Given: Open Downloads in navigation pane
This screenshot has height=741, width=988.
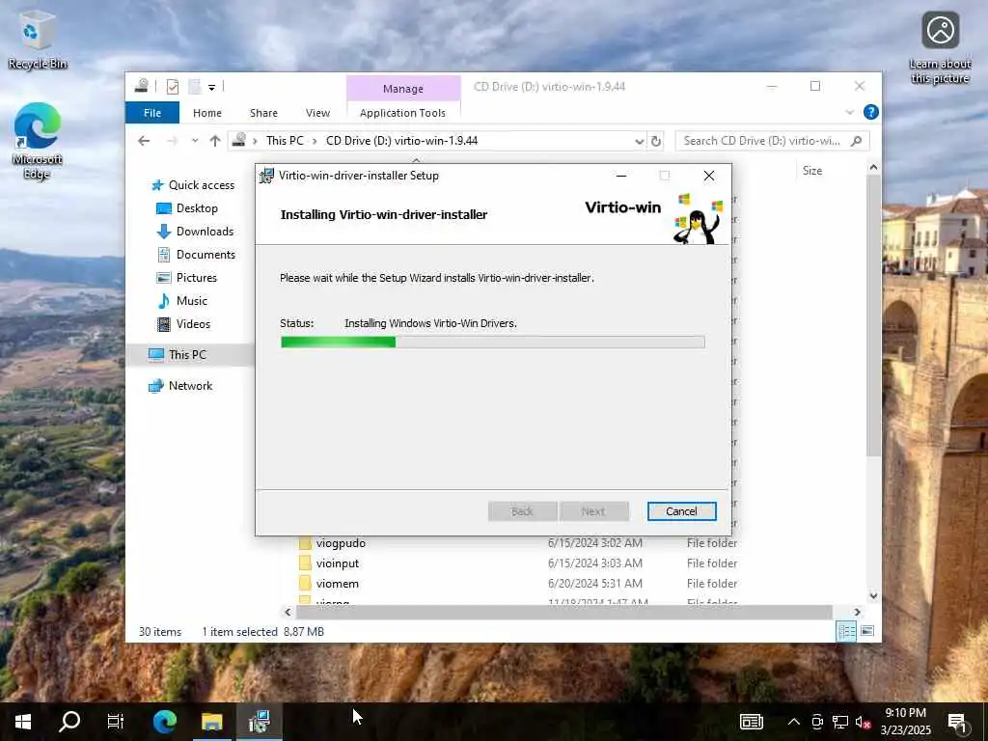Looking at the screenshot, I should (195, 232).
